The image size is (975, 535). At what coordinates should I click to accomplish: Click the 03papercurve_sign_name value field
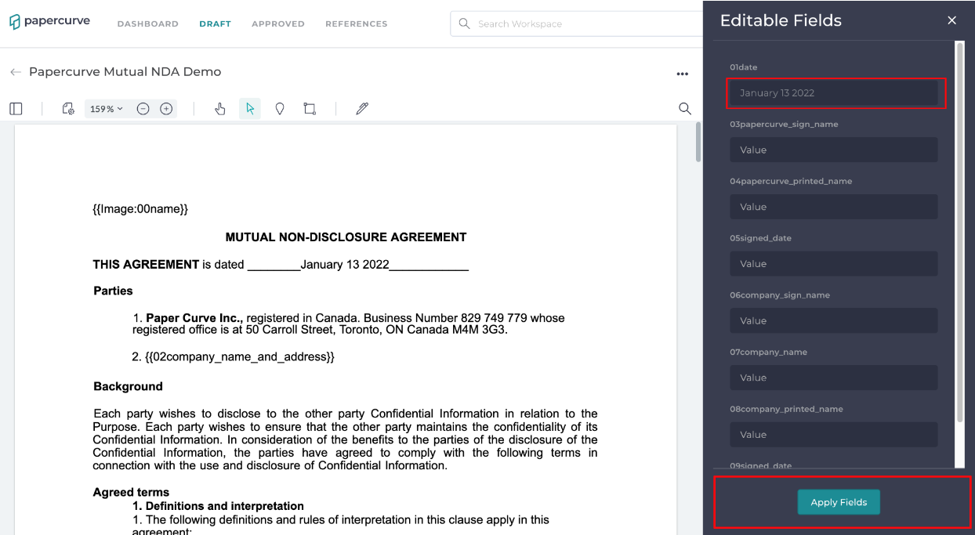834,150
